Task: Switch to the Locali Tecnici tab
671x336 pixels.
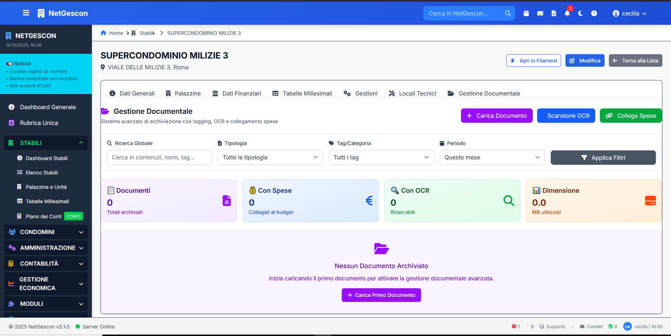Action: [x=413, y=93]
